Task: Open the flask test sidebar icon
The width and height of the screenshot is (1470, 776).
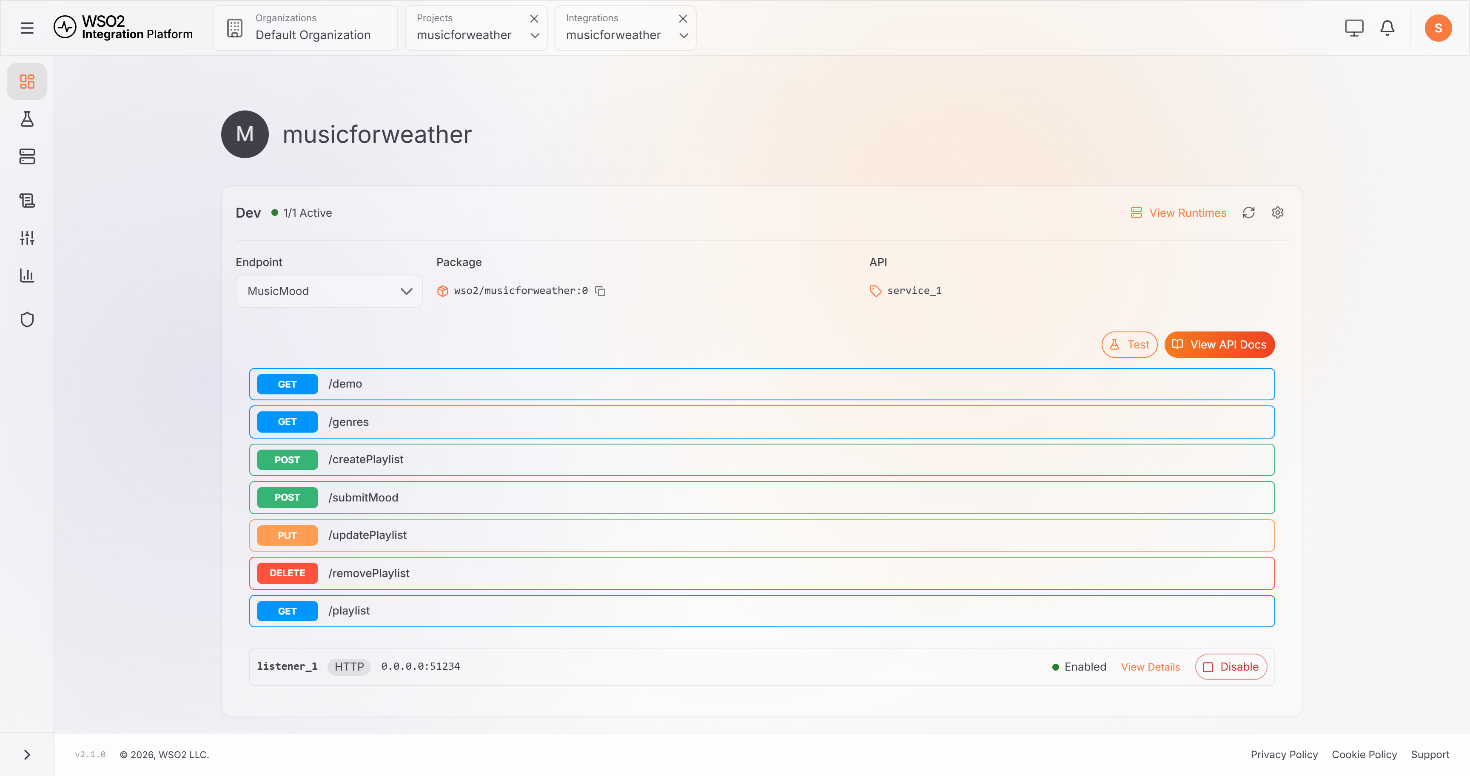Action: pyautogui.click(x=27, y=119)
